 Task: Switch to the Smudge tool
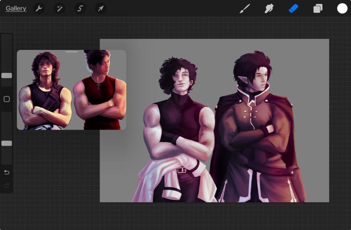pos(269,8)
